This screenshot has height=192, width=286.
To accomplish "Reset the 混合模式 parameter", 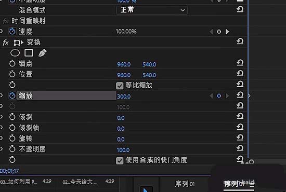I will pyautogui.click(x=240, y=9).
